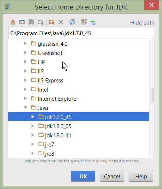The width and height of the screenshot is (162, 189).
Task: Confirm selection with OK button
Action: [83, 176]
